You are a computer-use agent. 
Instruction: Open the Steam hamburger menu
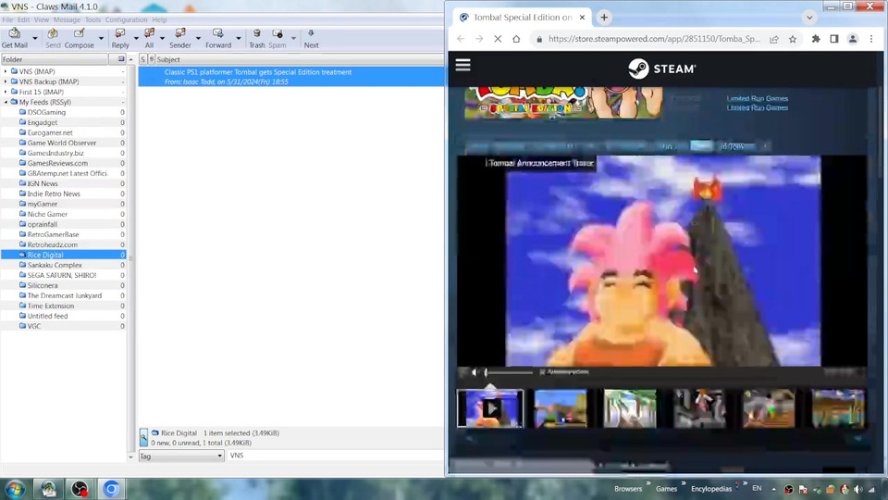462,65
